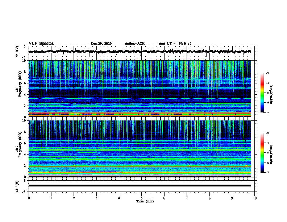Image resolution: width=287 pixels, height=222 pixels.
Task: Click the "-4" tick on ch.2 colorbar
Action: [267, 143]
